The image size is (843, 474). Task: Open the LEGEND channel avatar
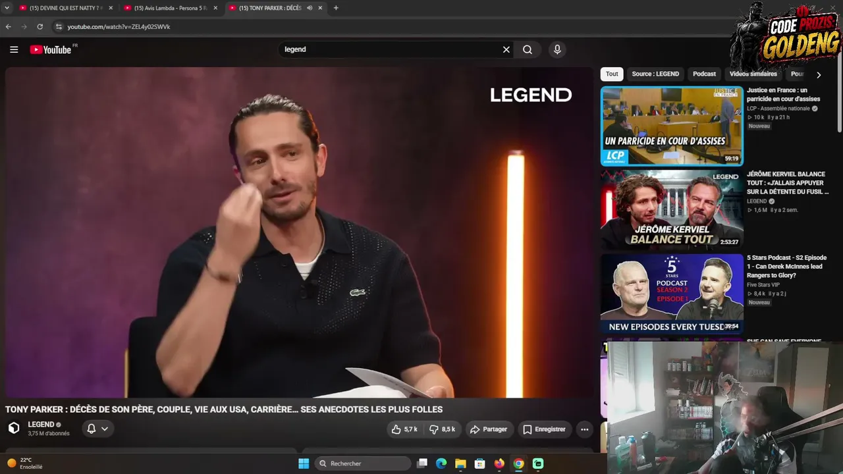coord(14,428)
